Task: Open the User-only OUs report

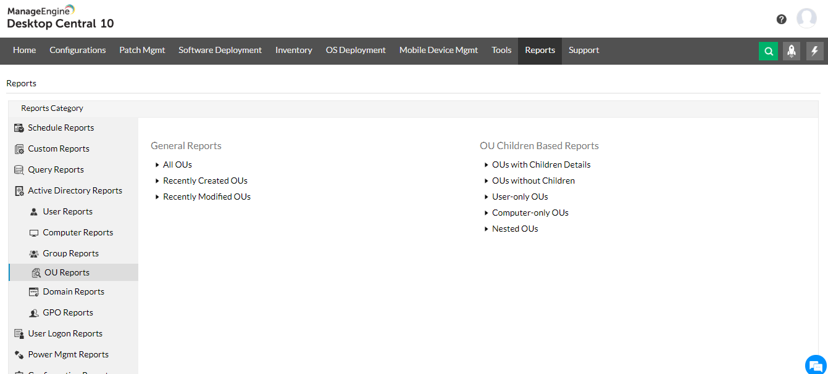Action: pos(520,197)
